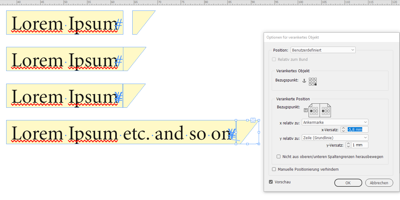Confirm dialog with the OK button
This screenshot has height=200, width=400.
point(348,182)
